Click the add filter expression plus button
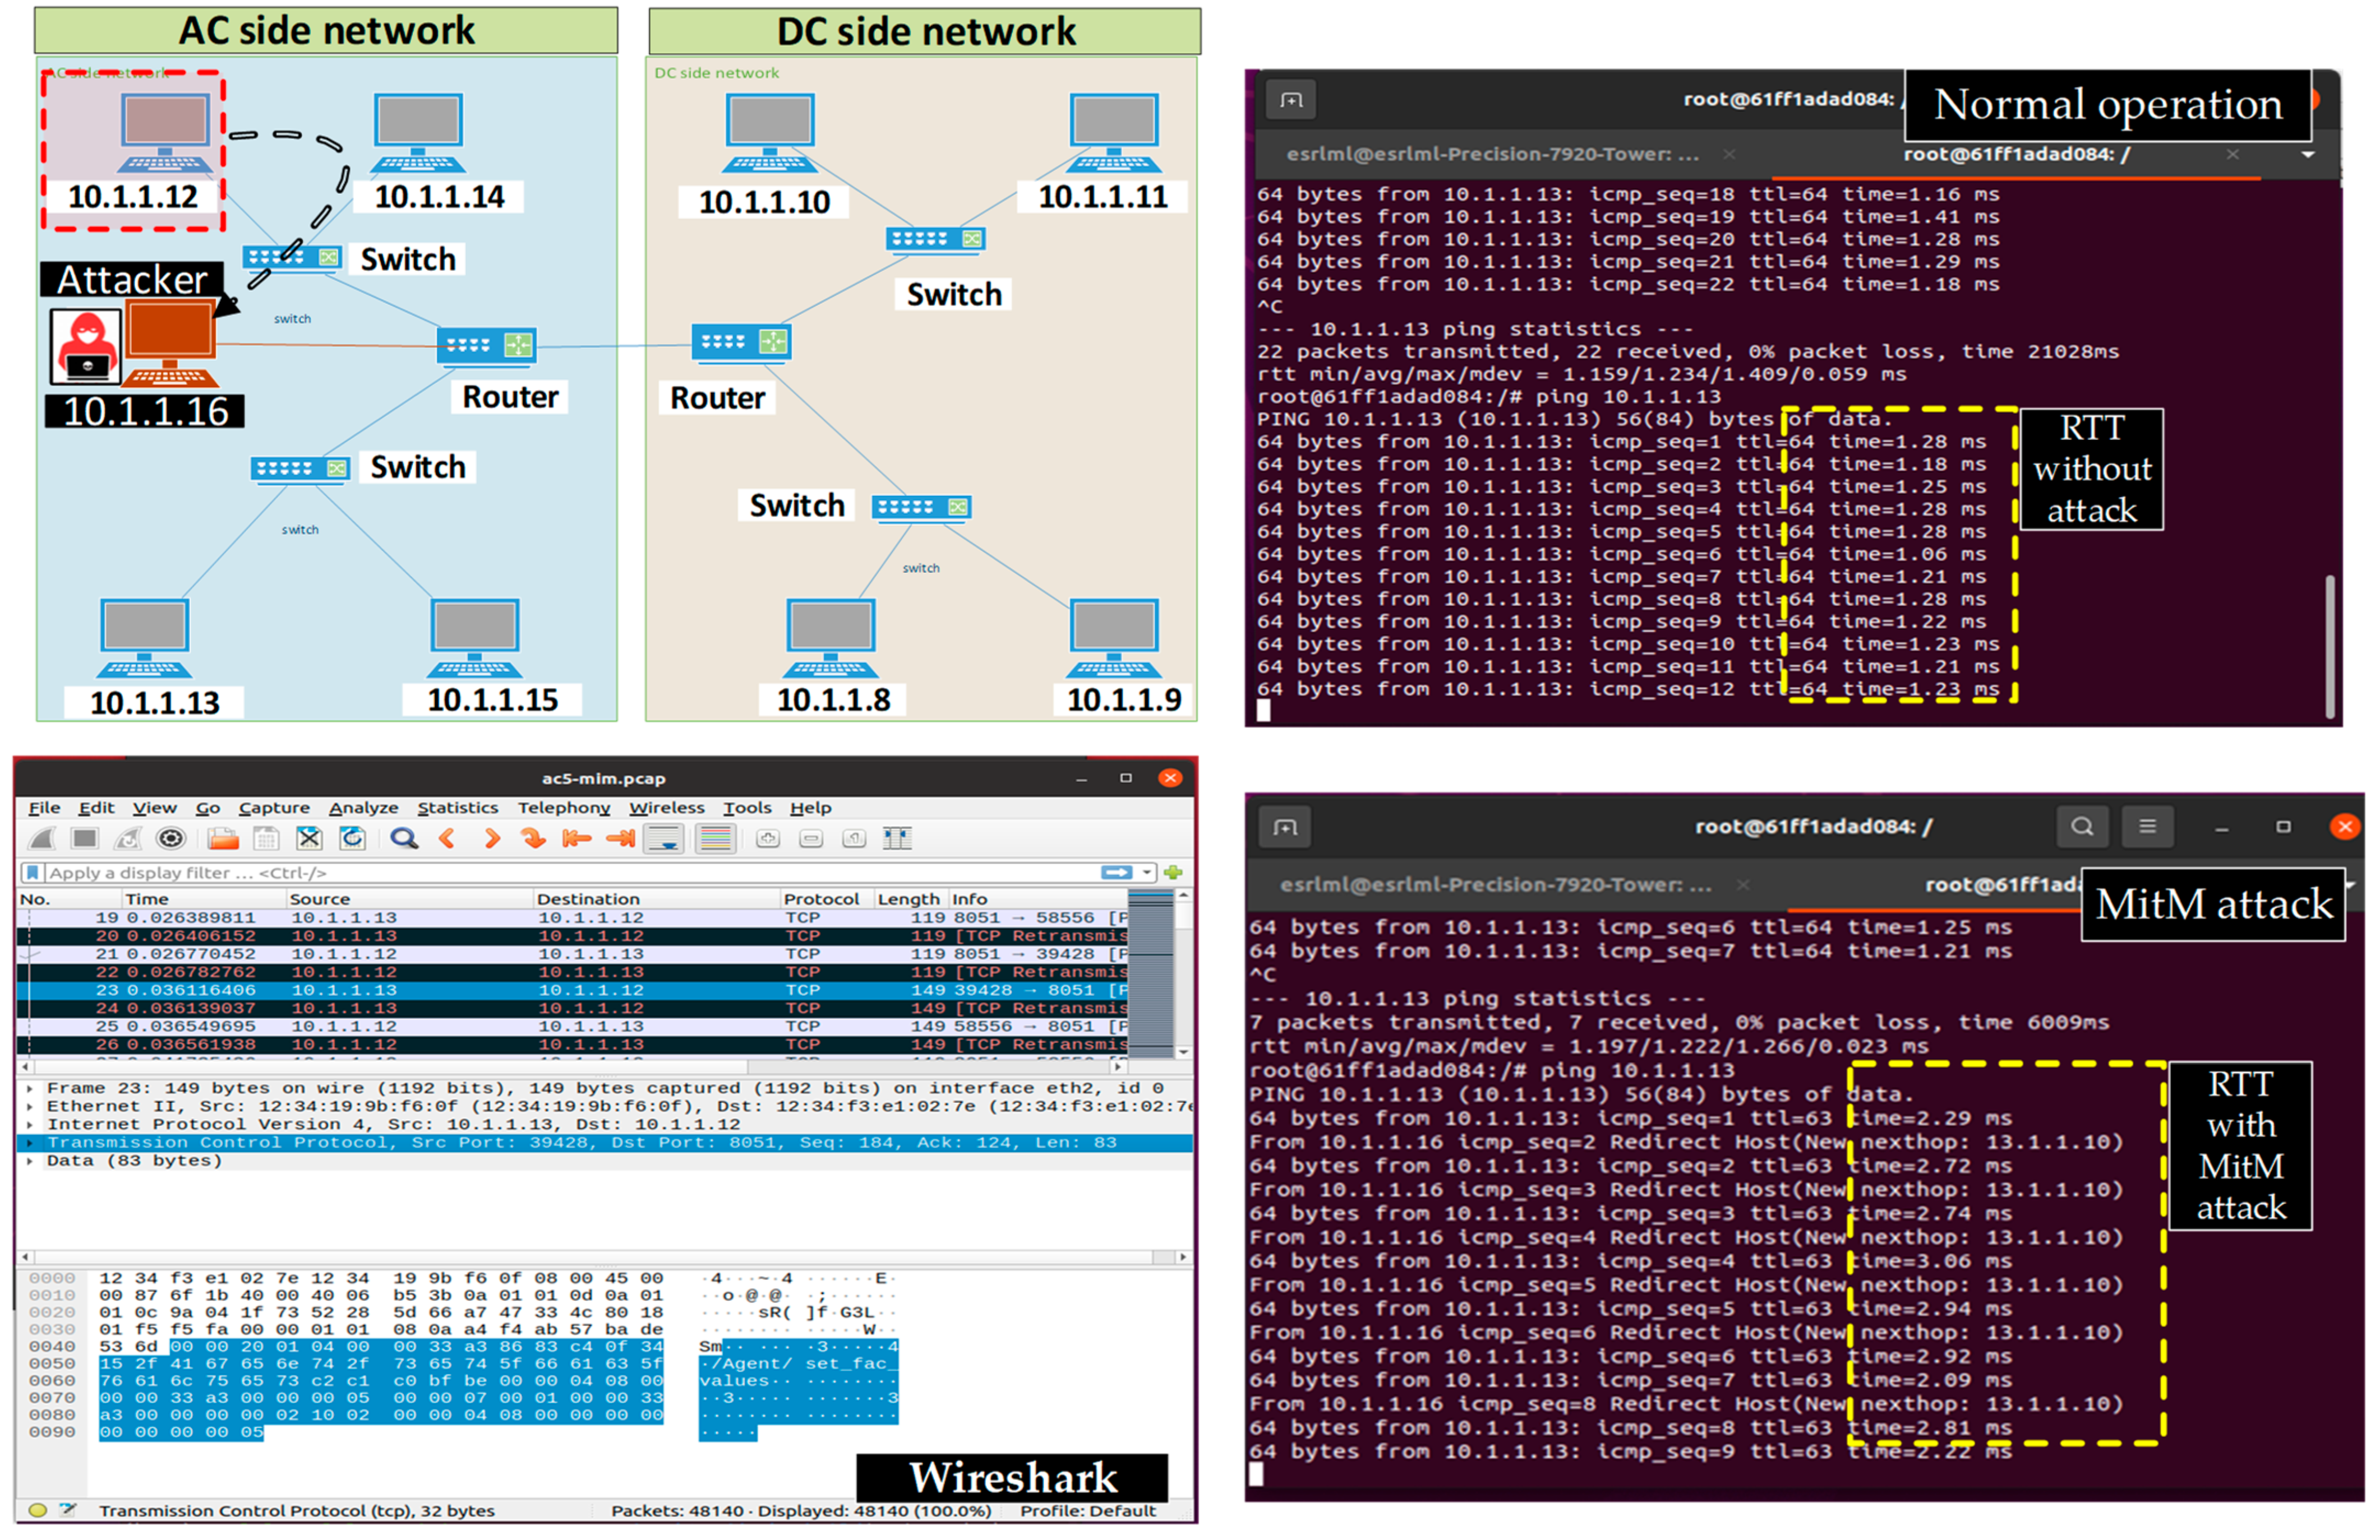The image size is (2380, 1540). pyautogui.click(x=1173, y=874)
